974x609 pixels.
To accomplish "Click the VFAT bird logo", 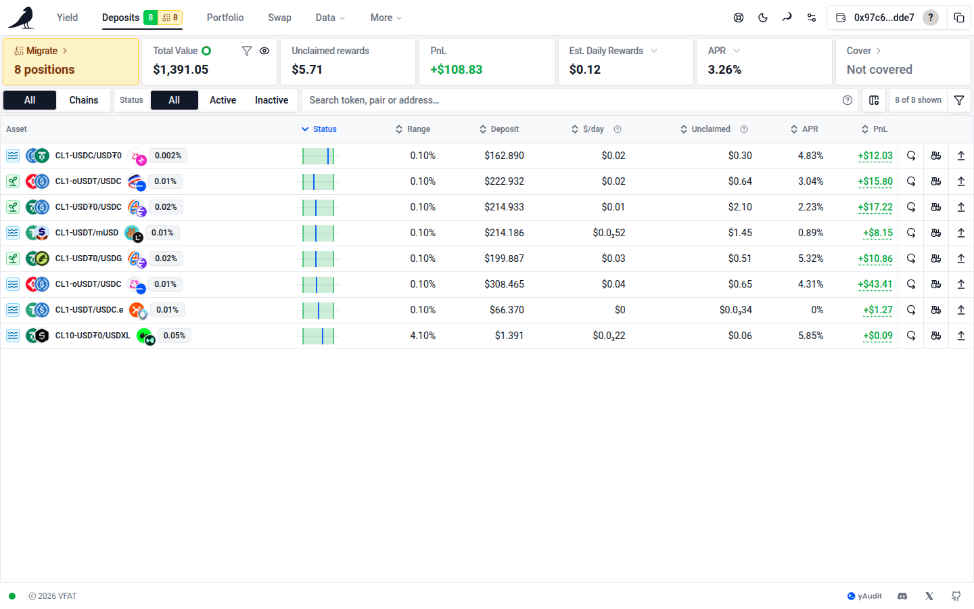I will pos(22,18).
